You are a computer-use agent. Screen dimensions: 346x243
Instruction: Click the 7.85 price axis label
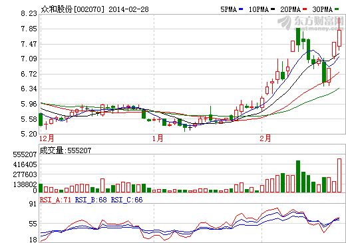click(29, 29)
